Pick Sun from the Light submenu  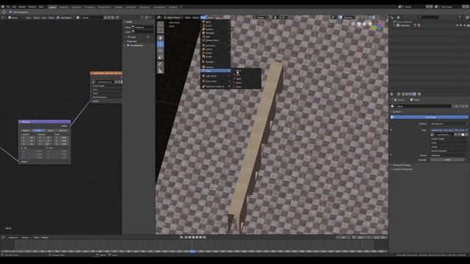pyautogui.click(x=246, y=75)
